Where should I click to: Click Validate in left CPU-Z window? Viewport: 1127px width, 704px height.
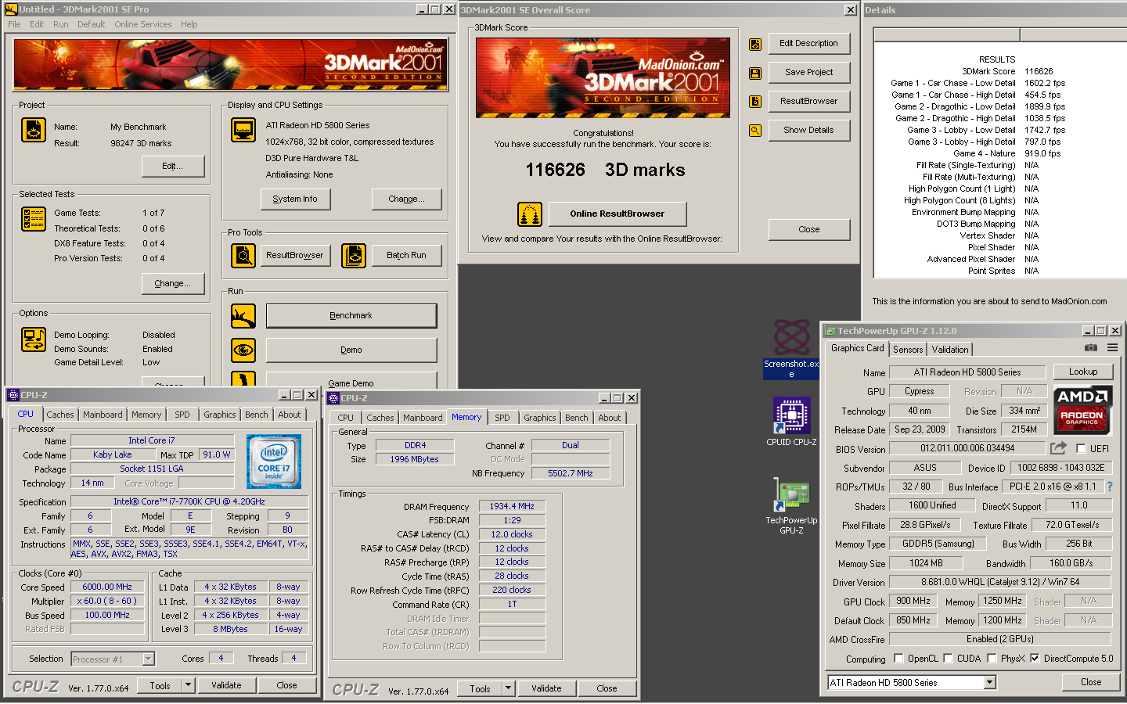[226, 685]
